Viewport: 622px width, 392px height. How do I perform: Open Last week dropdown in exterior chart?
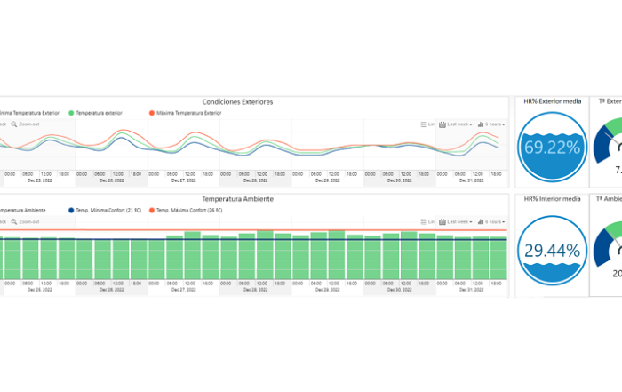459,124
